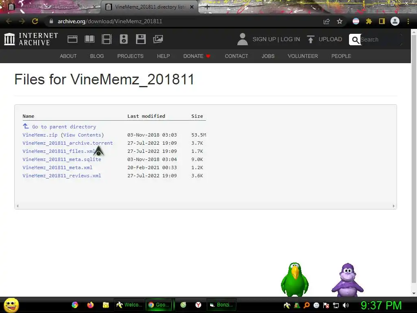Open the Web archive icon
Image resolution: width=417 pixels, height=313 pixels.
[x=72, y=39]
